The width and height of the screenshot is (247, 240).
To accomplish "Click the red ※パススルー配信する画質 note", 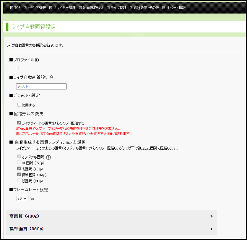I will (x=74, y=134).
